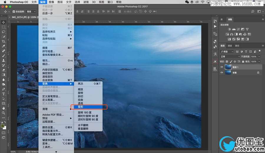The image size is (265, 153).
Task: Click the background color swatch
Action: (x=5, y=128)
